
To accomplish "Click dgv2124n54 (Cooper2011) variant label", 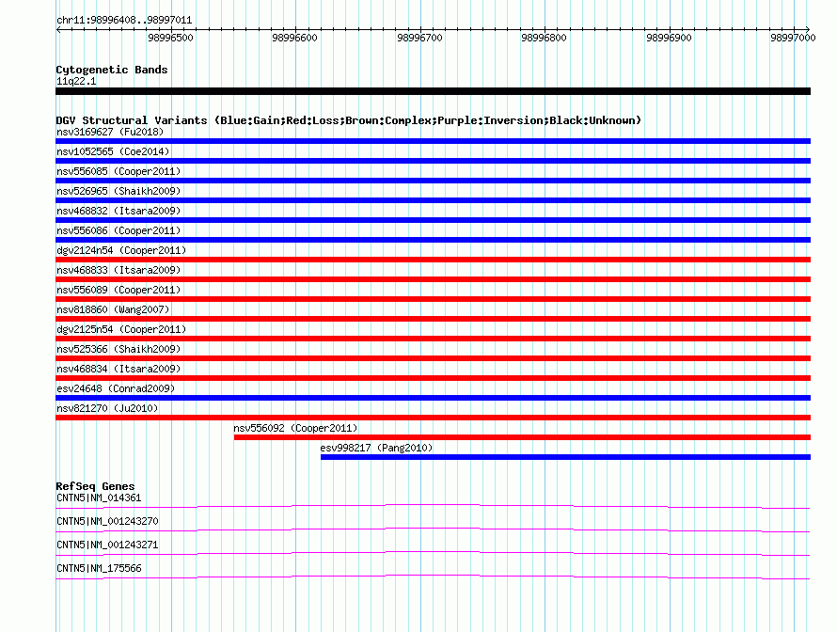I will [121, 250].
